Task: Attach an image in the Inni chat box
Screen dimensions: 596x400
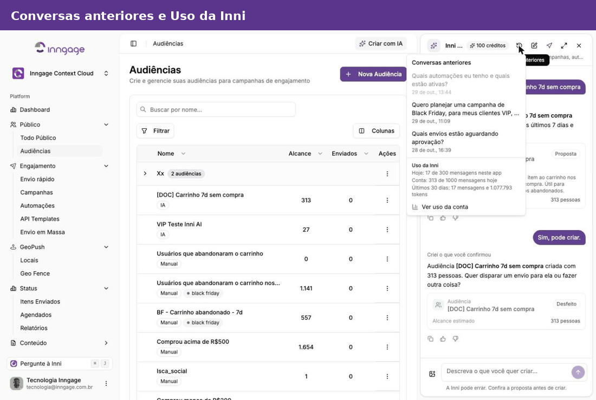Action: point(432,374)
